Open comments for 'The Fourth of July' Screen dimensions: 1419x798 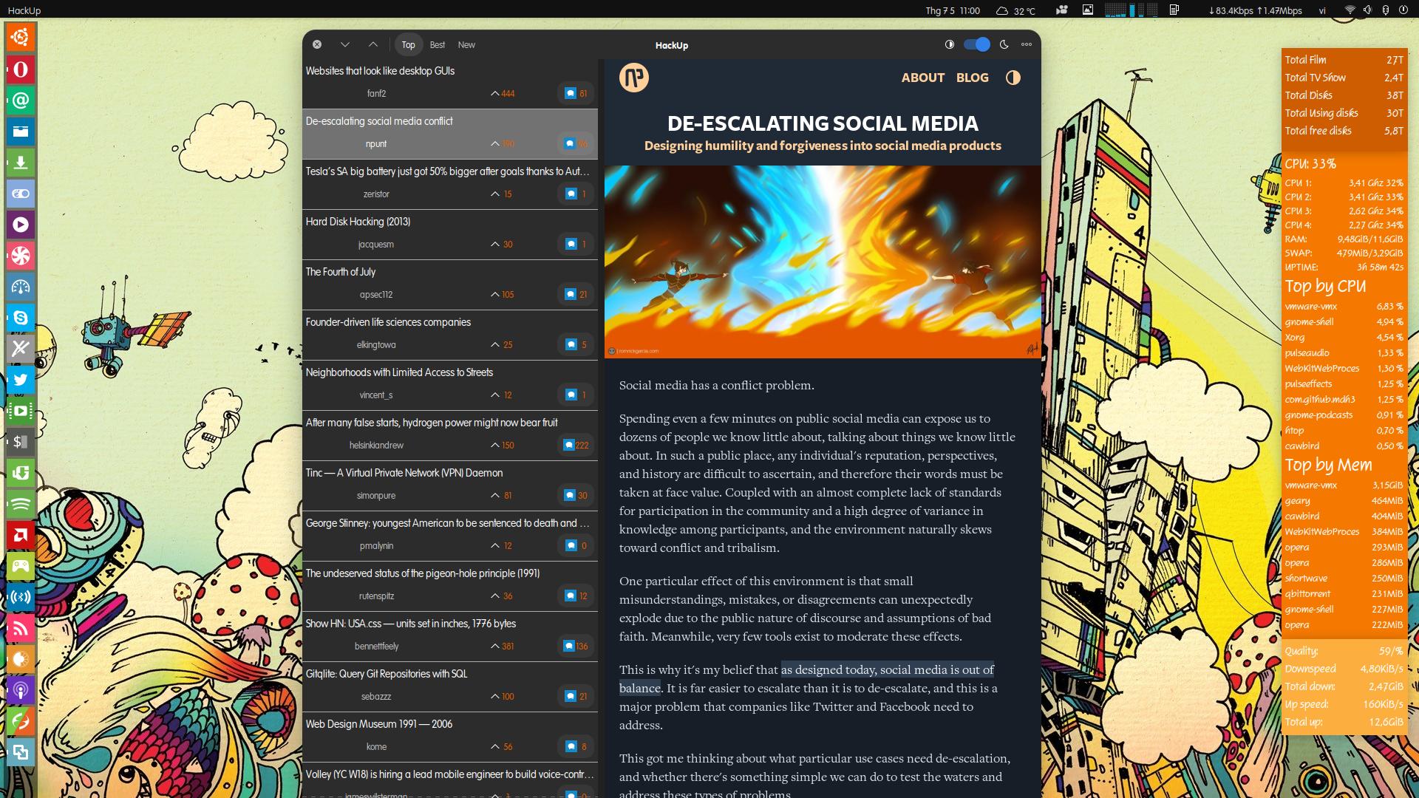point(576,294)
